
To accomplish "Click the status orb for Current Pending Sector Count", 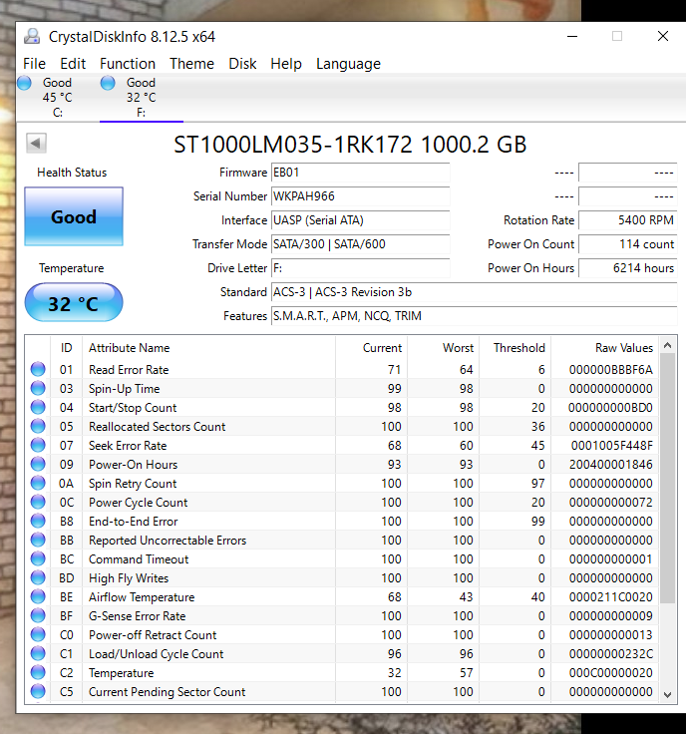I will 38,692.
